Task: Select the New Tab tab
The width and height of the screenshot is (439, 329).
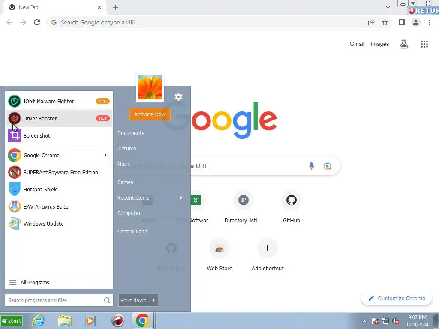Action: click(55, 8)
